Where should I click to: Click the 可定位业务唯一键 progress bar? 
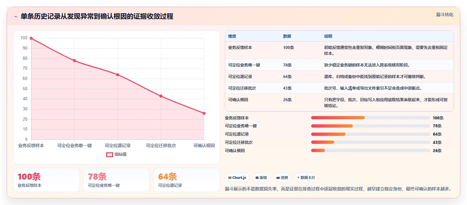coord(370,126)
